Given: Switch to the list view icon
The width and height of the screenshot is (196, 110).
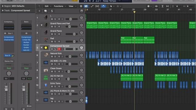Looking at the screenshot, I should (86, 6).
